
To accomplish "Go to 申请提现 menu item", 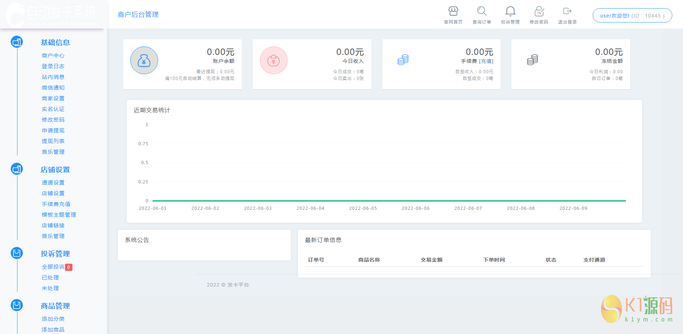I will point(53,131).
